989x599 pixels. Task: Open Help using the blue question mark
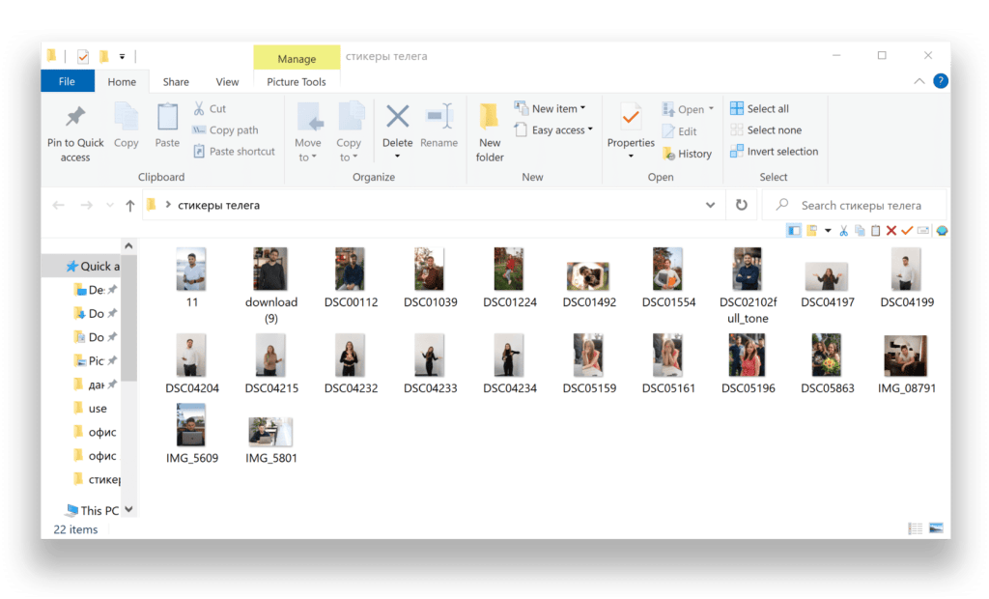point(940,81)
